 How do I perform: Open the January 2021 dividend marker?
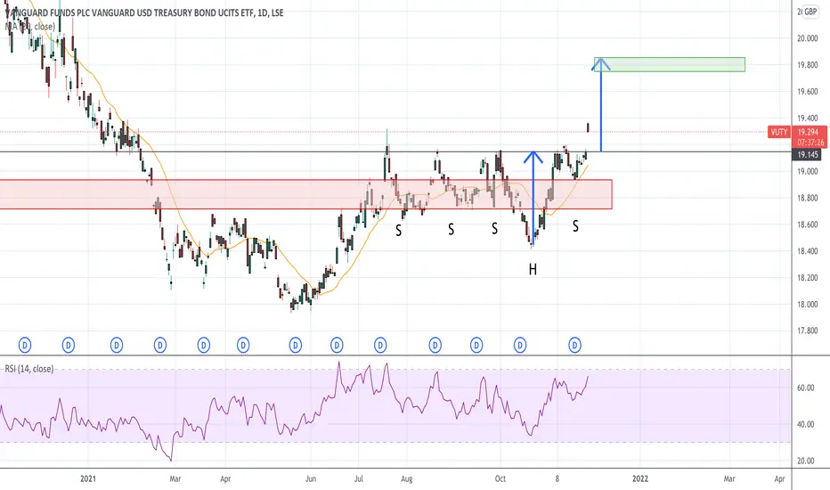(x=117, y=346)
